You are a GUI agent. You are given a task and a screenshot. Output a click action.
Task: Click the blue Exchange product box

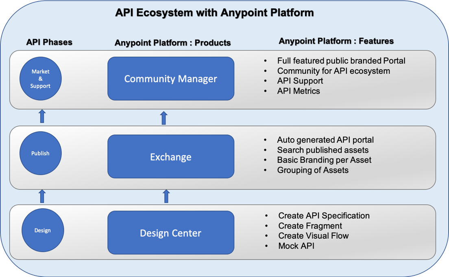[x=171, y=156]
